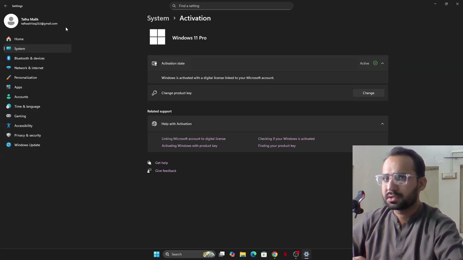Open the Home settings page

[x=38, y=39]
